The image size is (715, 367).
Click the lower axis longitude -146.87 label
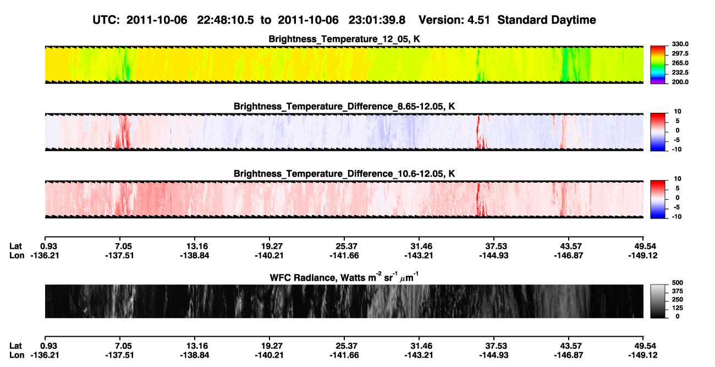pyautogui.click(x=568, y=355)
